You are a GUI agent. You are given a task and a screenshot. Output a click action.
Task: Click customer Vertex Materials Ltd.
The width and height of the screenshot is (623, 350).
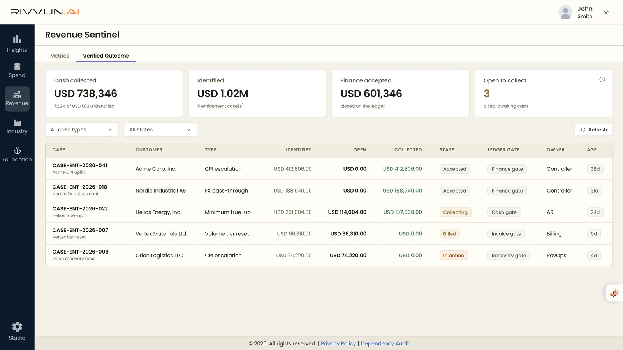pos(161,234)
